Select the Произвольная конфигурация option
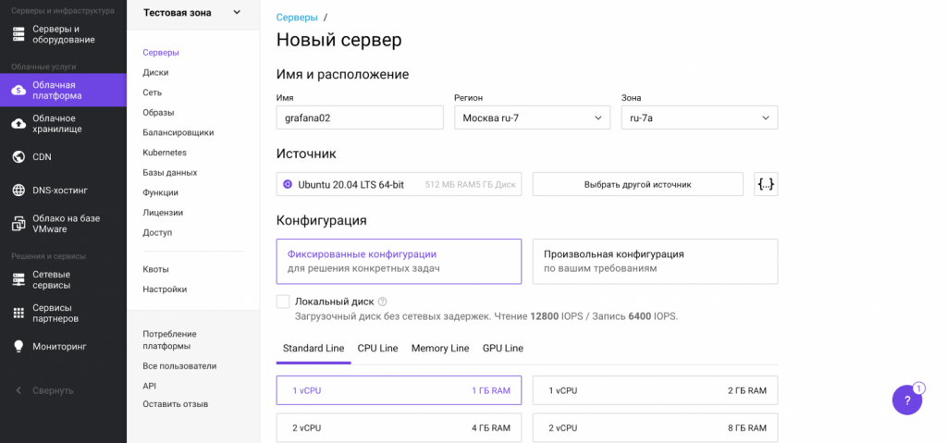This screenshot has height=443, width=947. click(x=655, y=261)
